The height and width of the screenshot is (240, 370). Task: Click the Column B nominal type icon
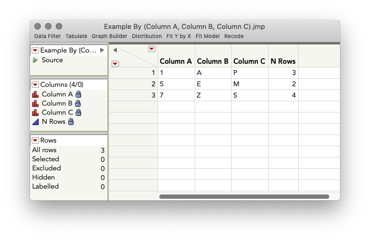(x=35, y=103)
